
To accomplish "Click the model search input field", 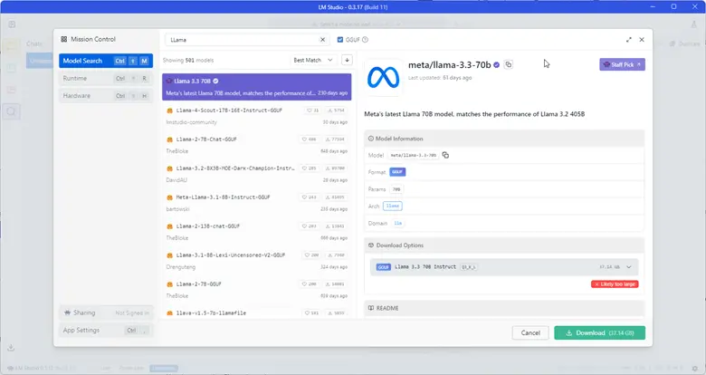I will click(x=243, y=40).
